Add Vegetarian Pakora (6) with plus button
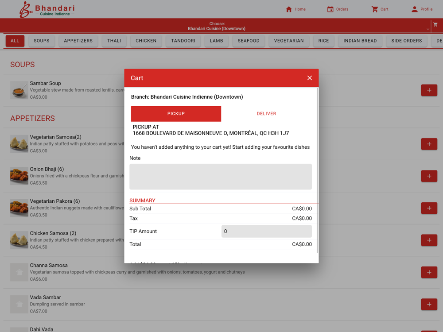This screenshot has width=443, height=332. 429,208
